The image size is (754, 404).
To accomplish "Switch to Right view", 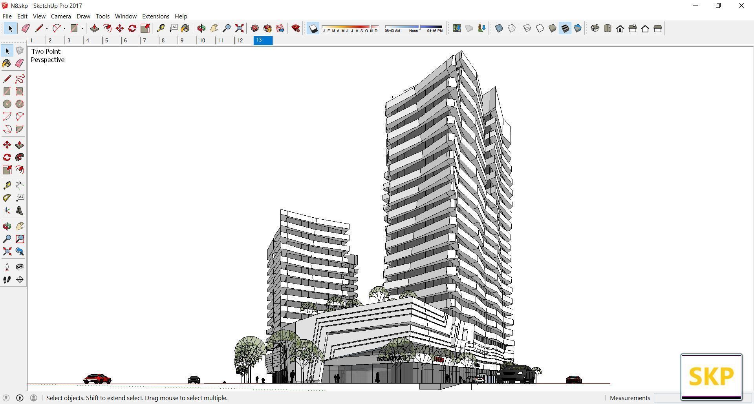I will (633, 28).
